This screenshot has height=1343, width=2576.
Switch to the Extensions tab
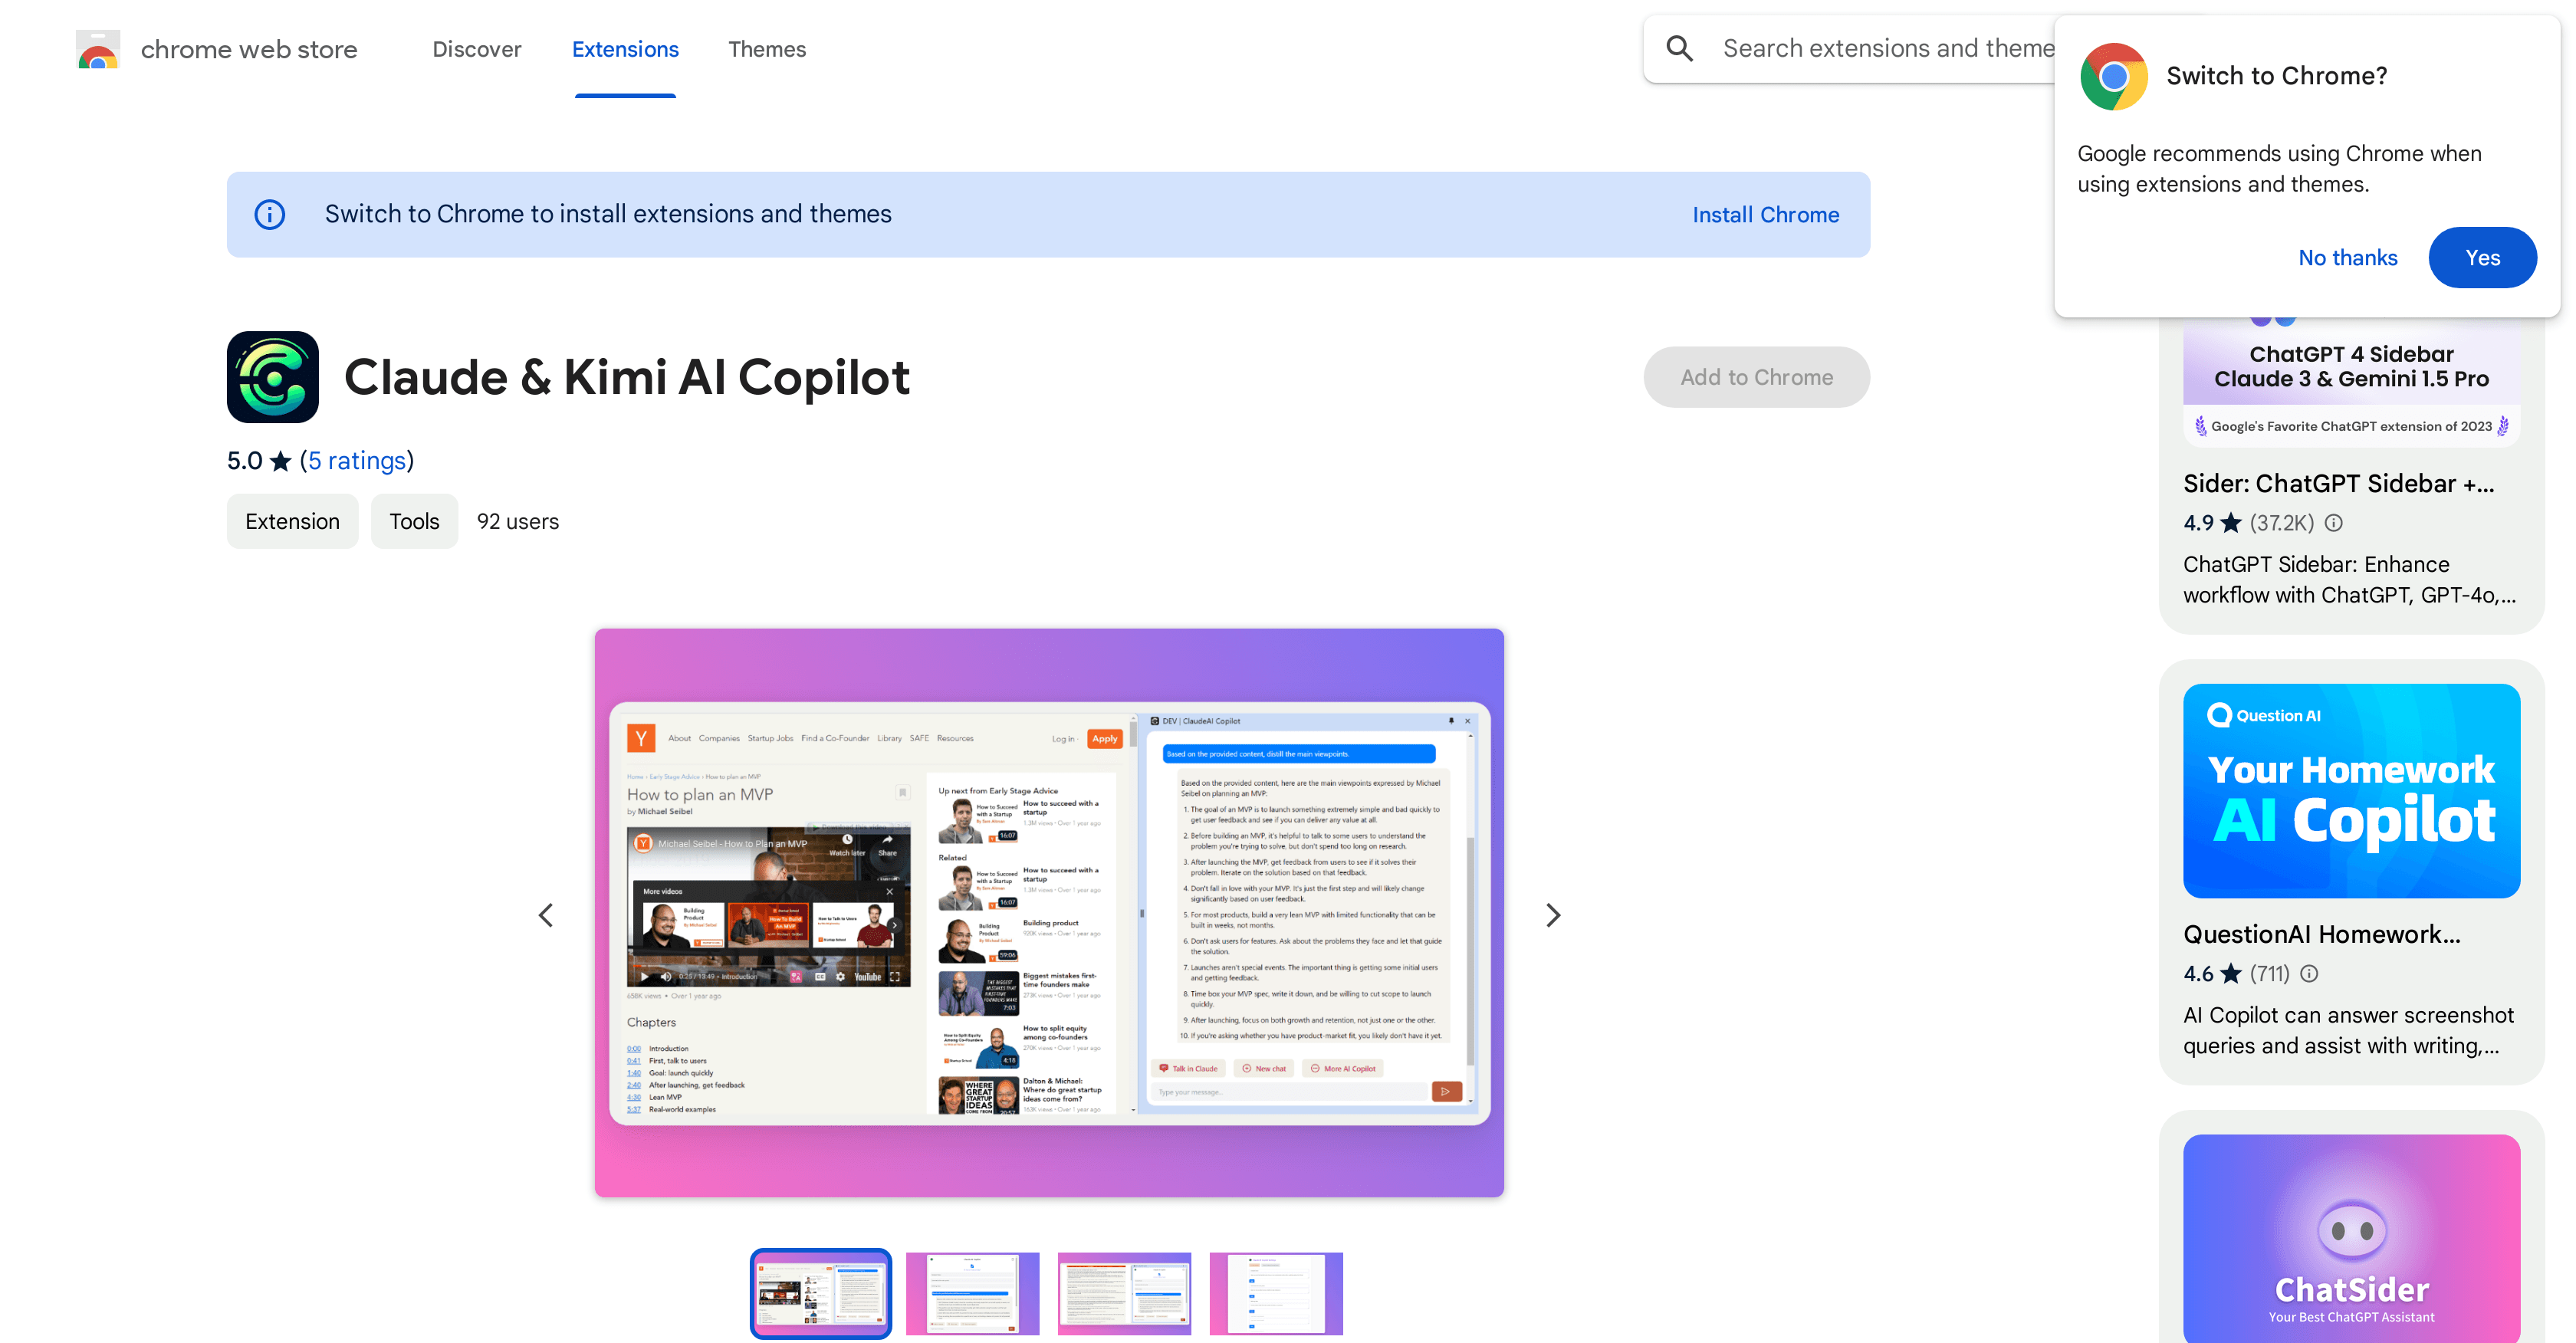point(625,49)
